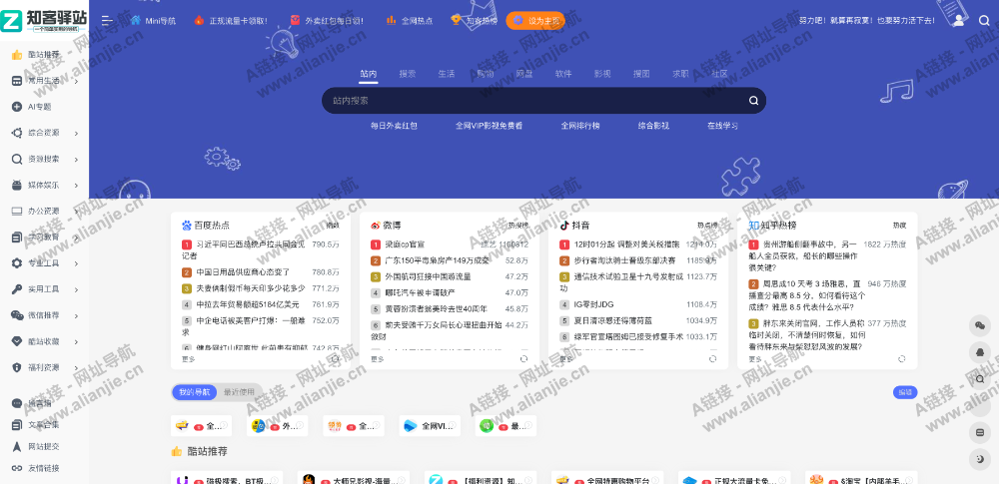Open the 全网VI... shortcut tile
999x484 pixels.
click(x=430, y=425)
